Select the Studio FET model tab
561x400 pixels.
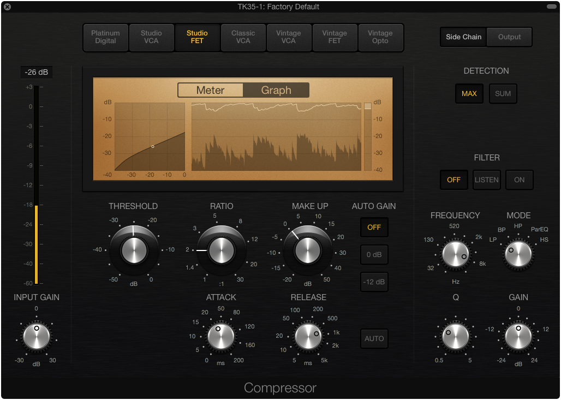point(197,37)
